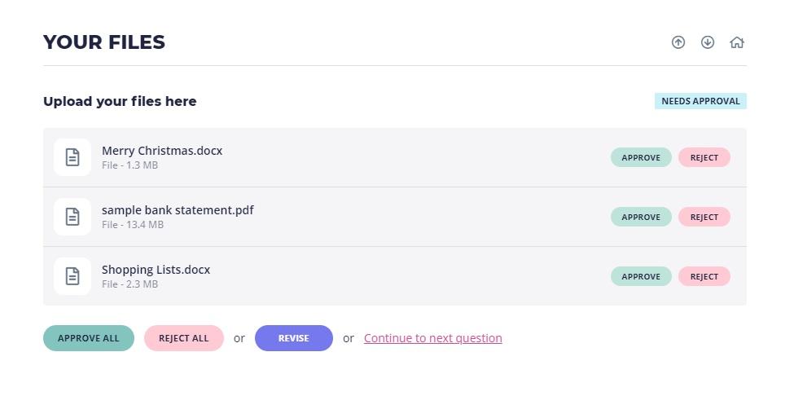Image resolution: width=794 pixels, height=396 pixels.
Task: Click the down arrow circle icon
Action: (x=708, y=42)
